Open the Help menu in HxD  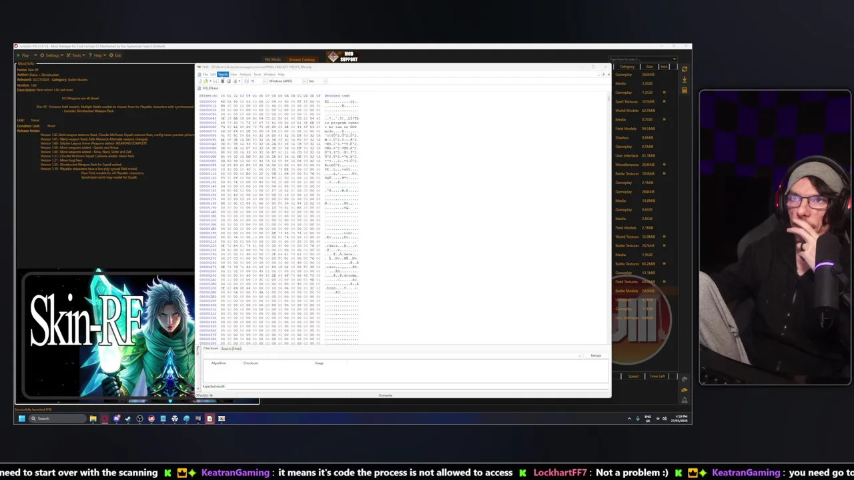281,74
